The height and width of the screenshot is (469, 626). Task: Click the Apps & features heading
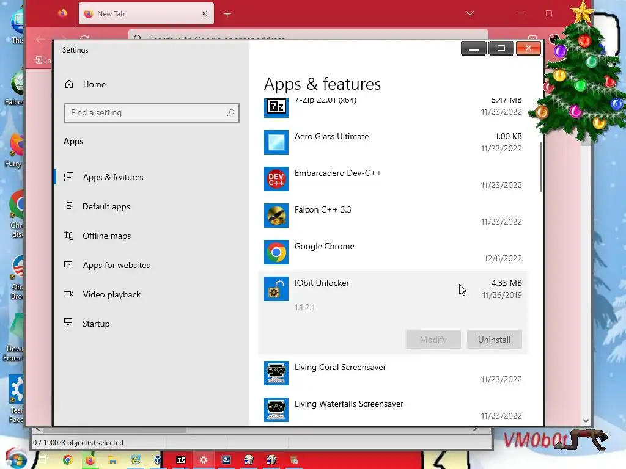pyautogui.click(x=323, y=84)
